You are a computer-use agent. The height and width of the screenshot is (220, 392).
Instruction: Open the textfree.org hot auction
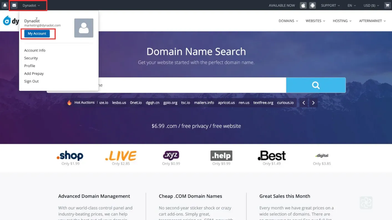(263, 103)
